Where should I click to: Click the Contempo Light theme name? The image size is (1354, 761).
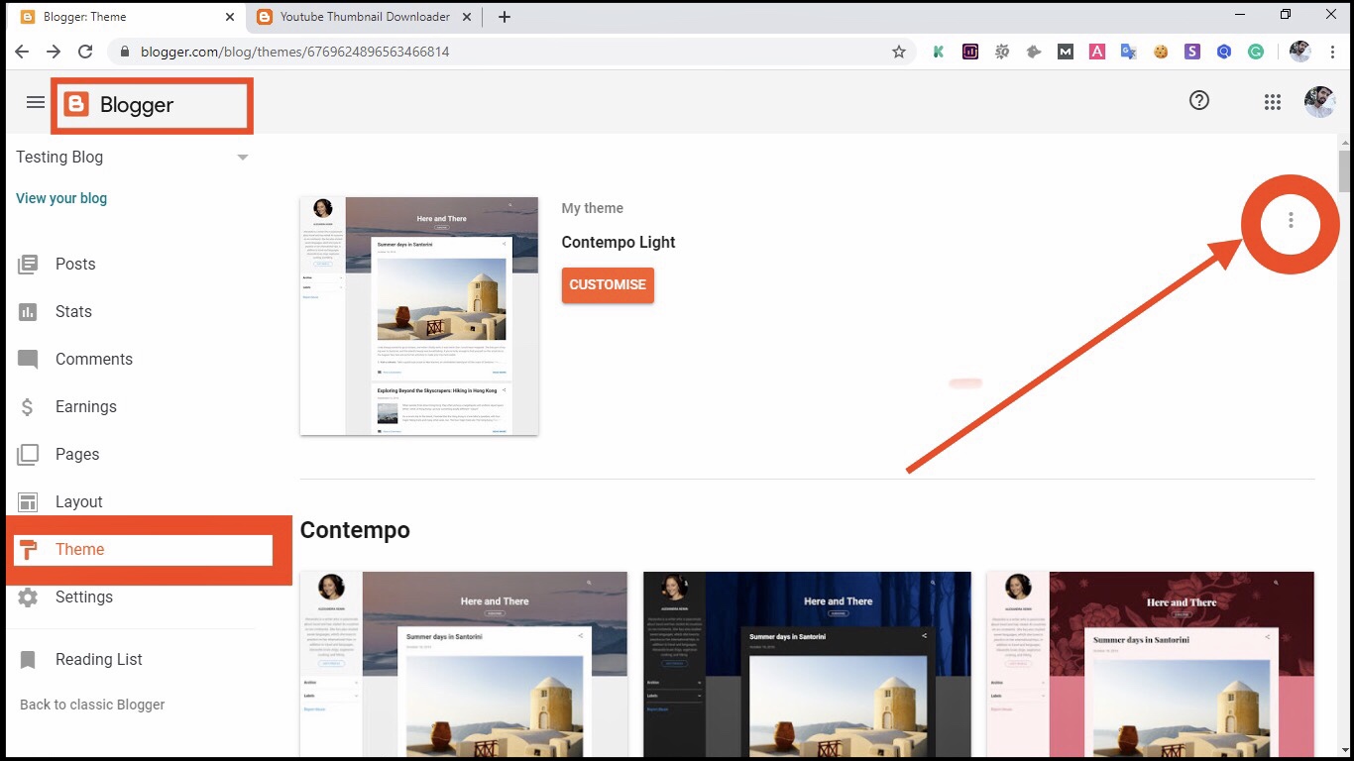point(619,242)
